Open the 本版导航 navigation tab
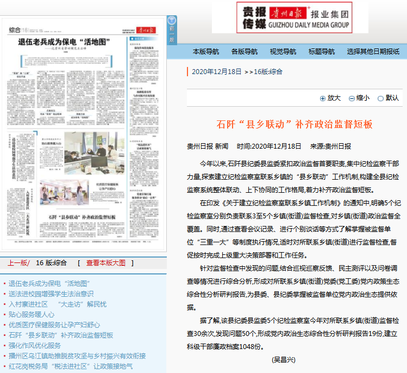The height and width of the screenshot is (373, 407). (206, 52)
